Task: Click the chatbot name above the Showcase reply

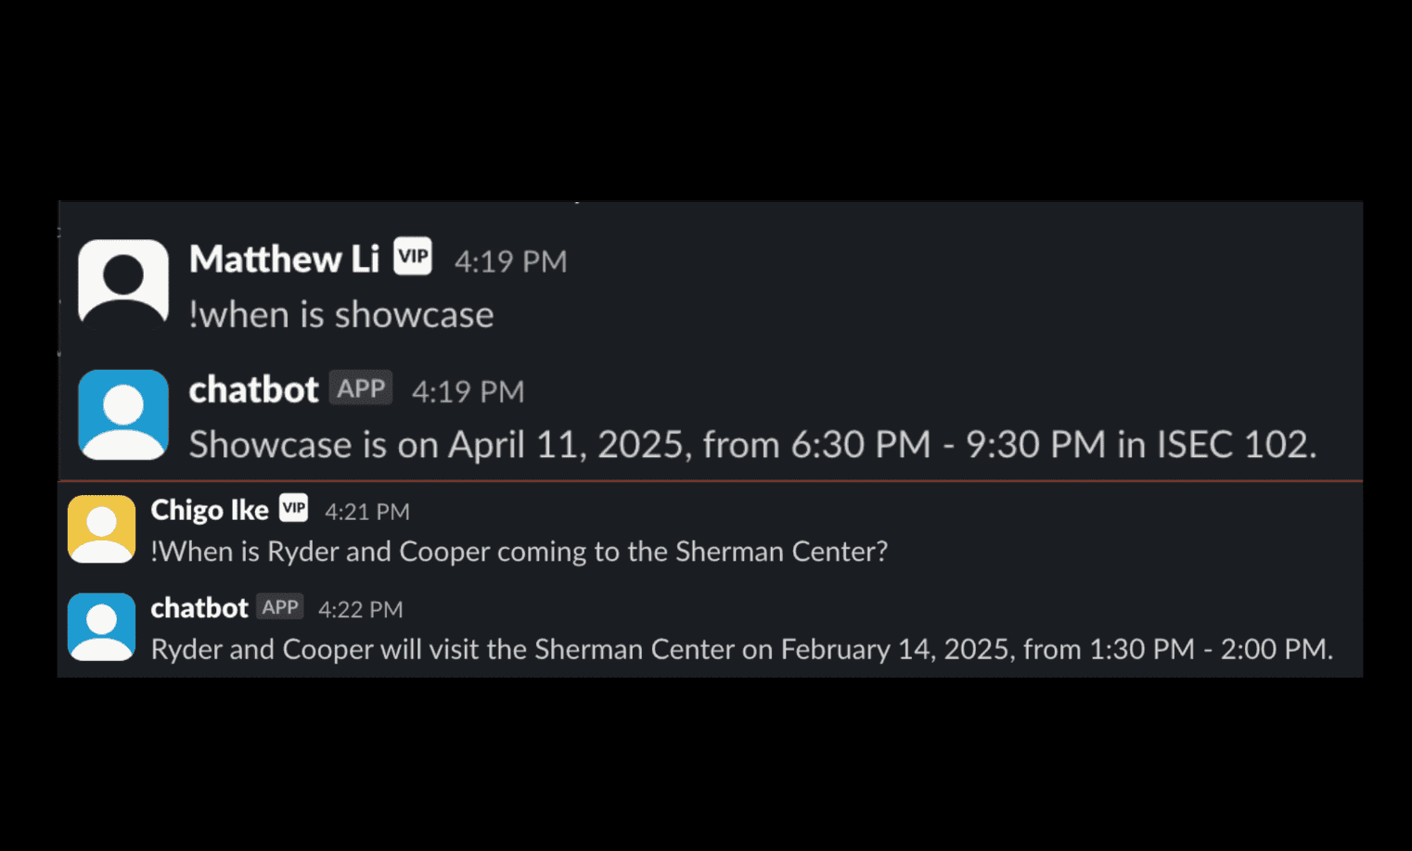Action: pyautogui.click(x=253, y=390)
